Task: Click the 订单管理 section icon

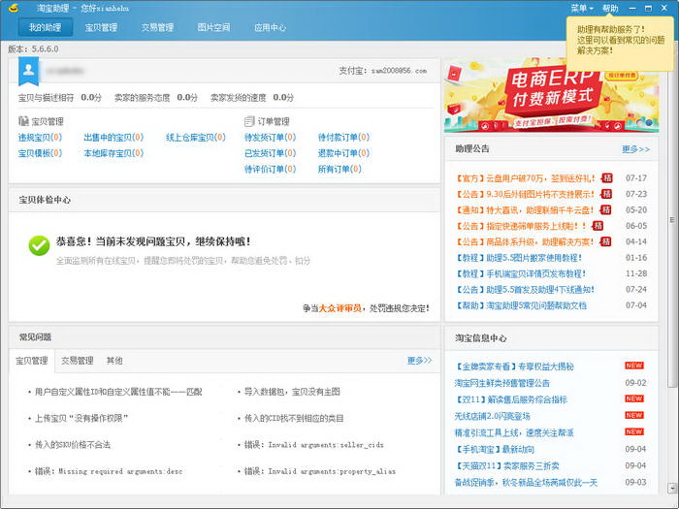Action: [249, 122]
